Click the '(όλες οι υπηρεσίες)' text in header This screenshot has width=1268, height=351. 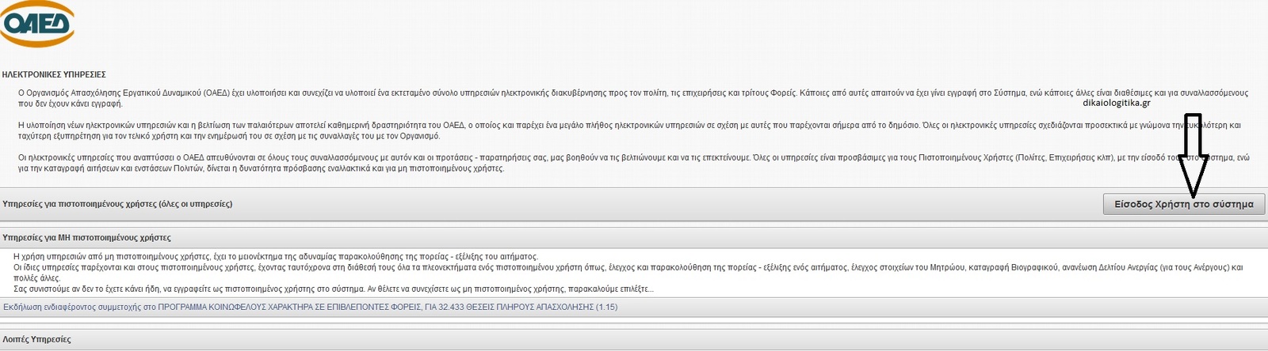coord(195,204)
